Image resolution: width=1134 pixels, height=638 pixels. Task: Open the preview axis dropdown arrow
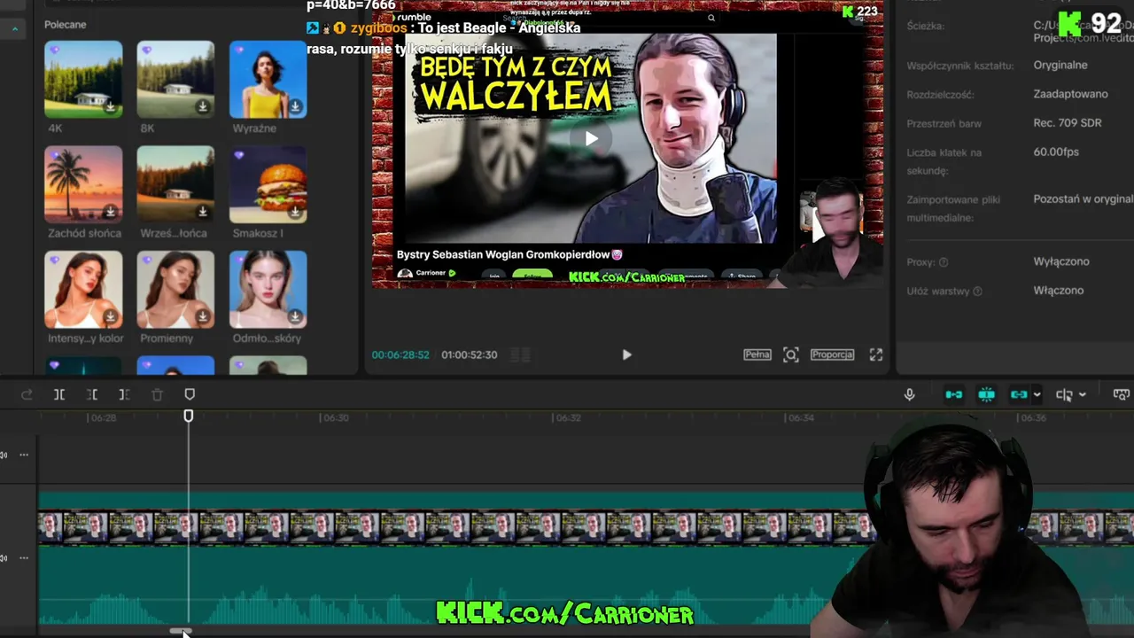point(1083,395)
